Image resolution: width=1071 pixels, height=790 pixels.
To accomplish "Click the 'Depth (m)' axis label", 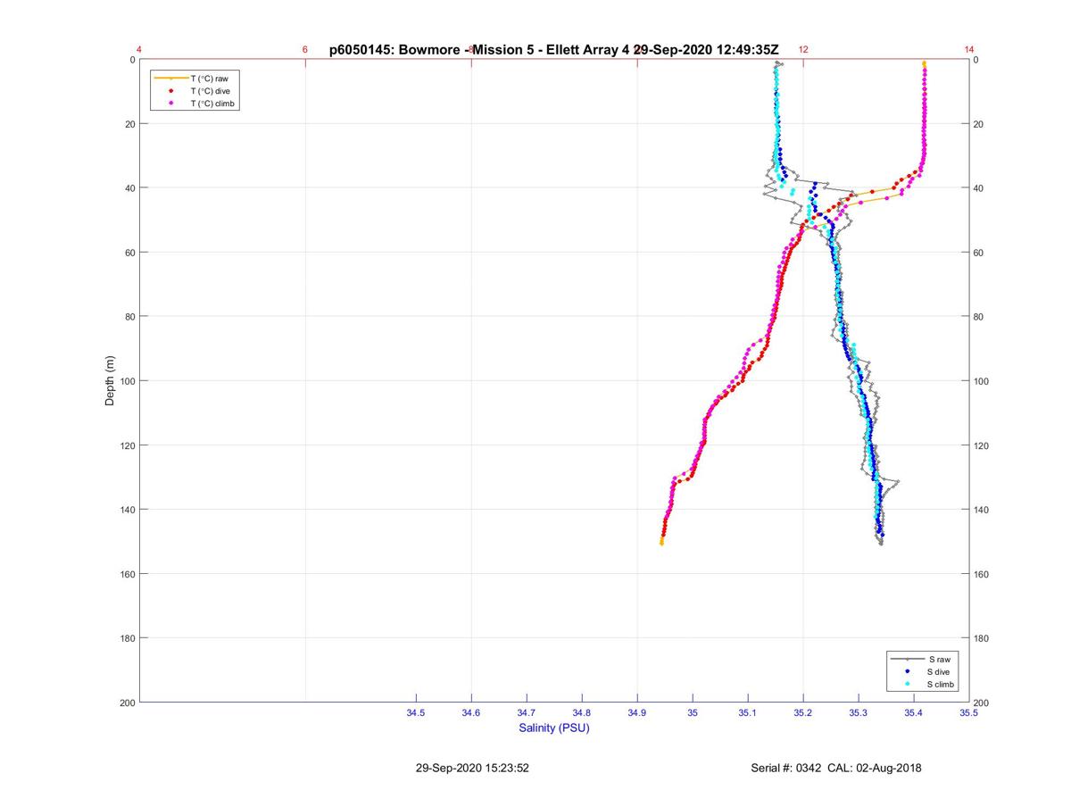I will [x=111, y=381].
